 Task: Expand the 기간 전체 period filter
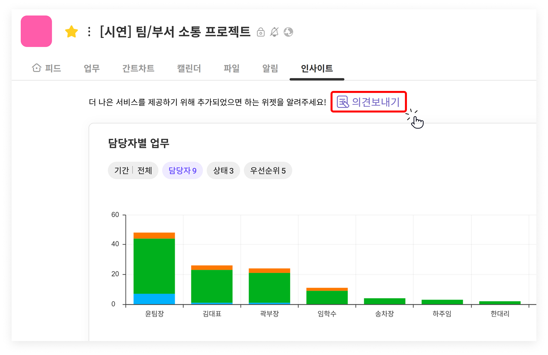133,171
